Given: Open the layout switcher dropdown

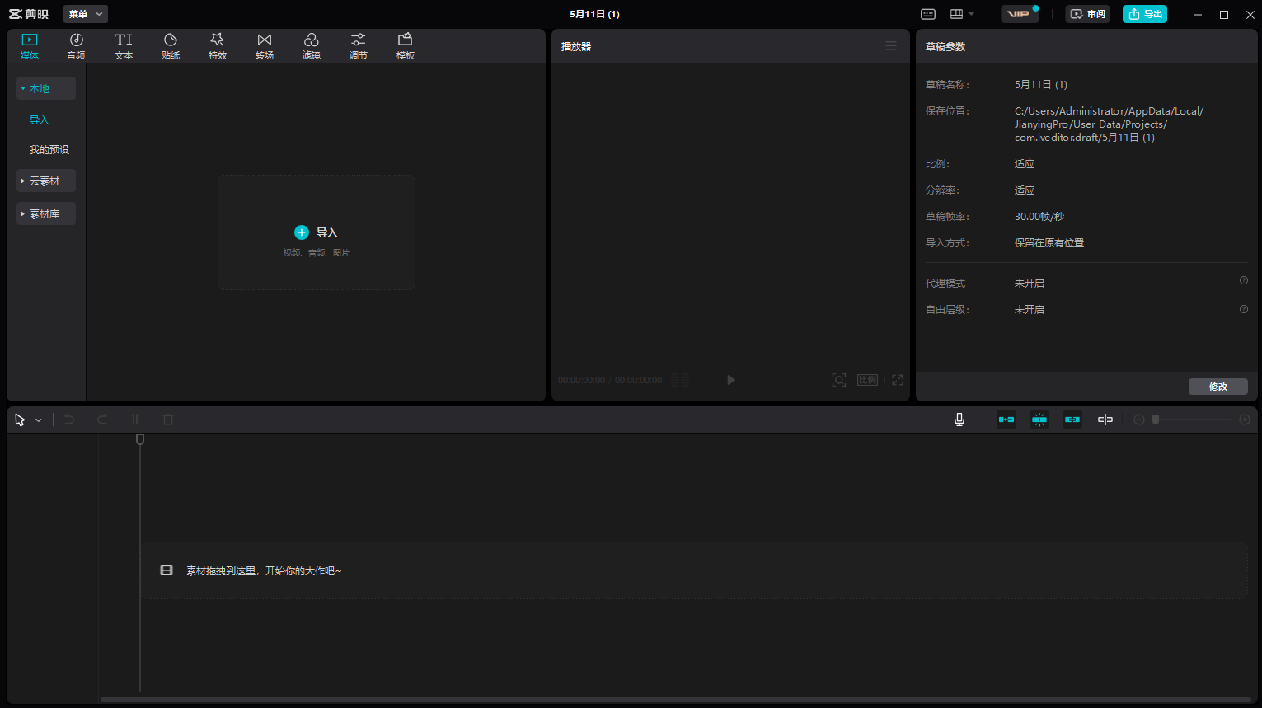Looking at the screenshot, I should coord(961,14).
